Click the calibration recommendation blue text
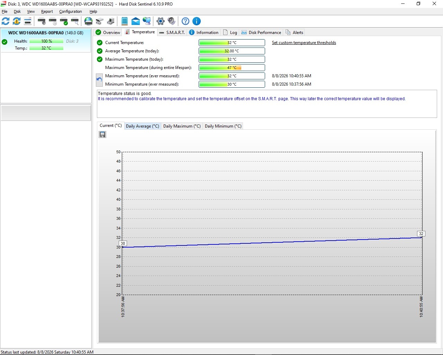The image size is (443, 355). point(252,99)
